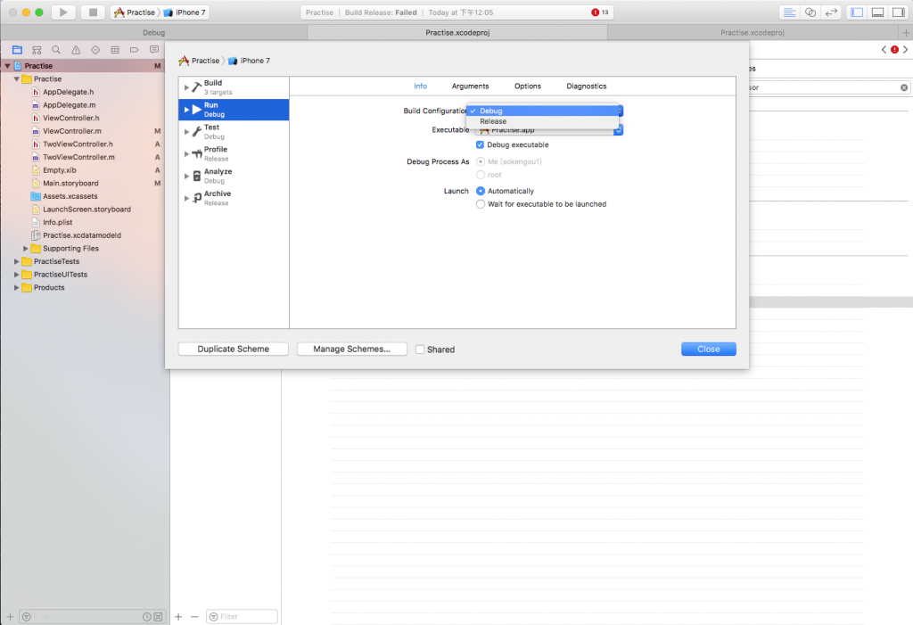Click source-control status filter icon
This screenshot has height=625, width=913.
pyautogui.click(x=158, y=616)
